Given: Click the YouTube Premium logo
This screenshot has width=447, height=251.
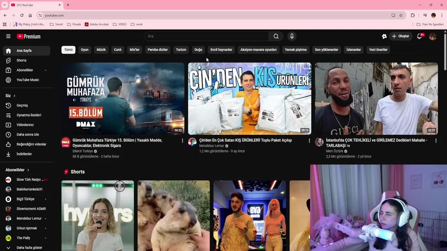Looking at the screenshot, I should click(29, 36).
